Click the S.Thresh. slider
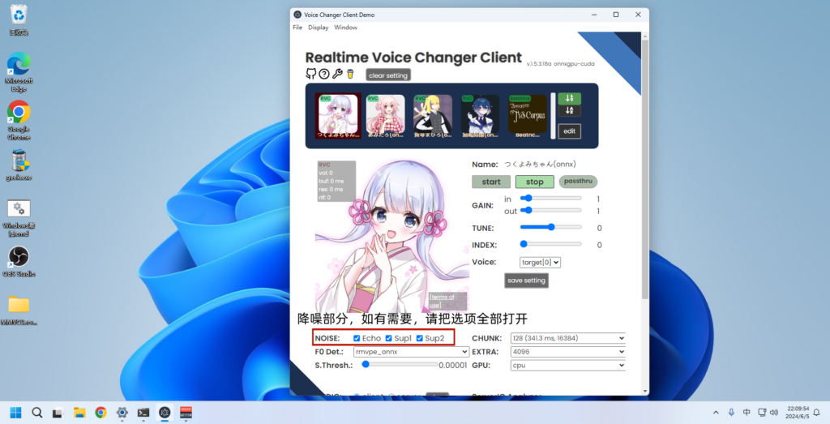The width and height of the screenshot is (830, 424). click(400, 364)
